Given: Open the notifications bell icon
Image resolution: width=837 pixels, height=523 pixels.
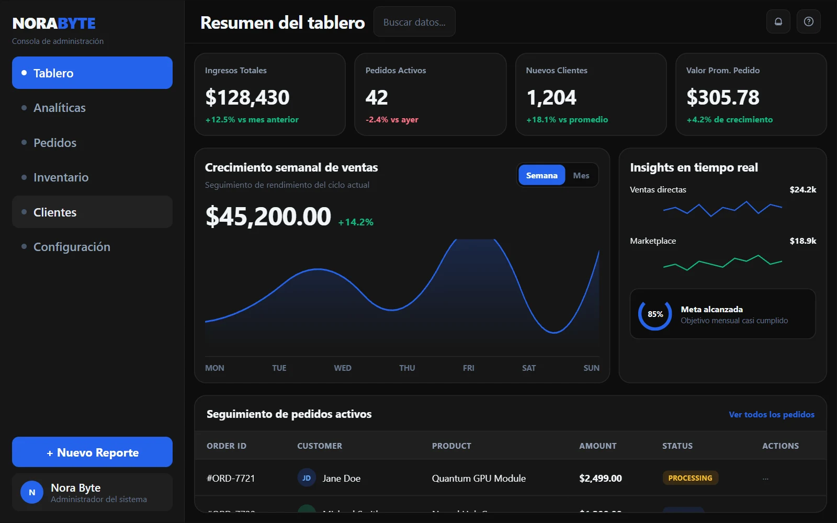Looking at the screenshot, I should click(778, 21).
